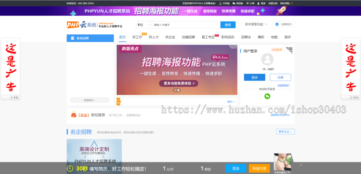Open the 职位 search type dropdown

click(x=144, y=25)
